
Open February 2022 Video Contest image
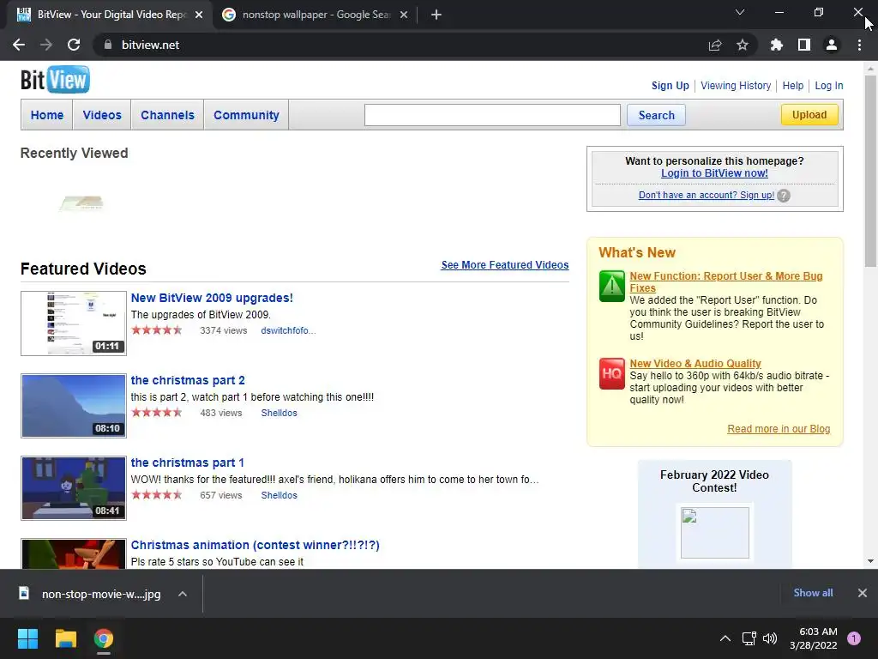point(714,533)
